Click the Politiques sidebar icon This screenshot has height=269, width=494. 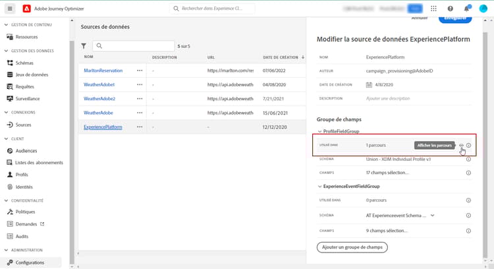coord(10,212)
